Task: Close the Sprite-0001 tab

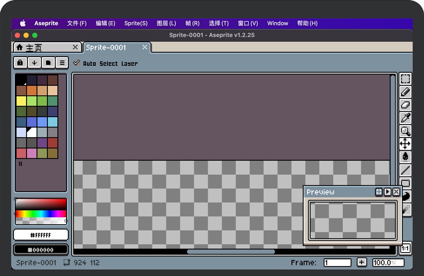Action: click(x=145, y=47)
